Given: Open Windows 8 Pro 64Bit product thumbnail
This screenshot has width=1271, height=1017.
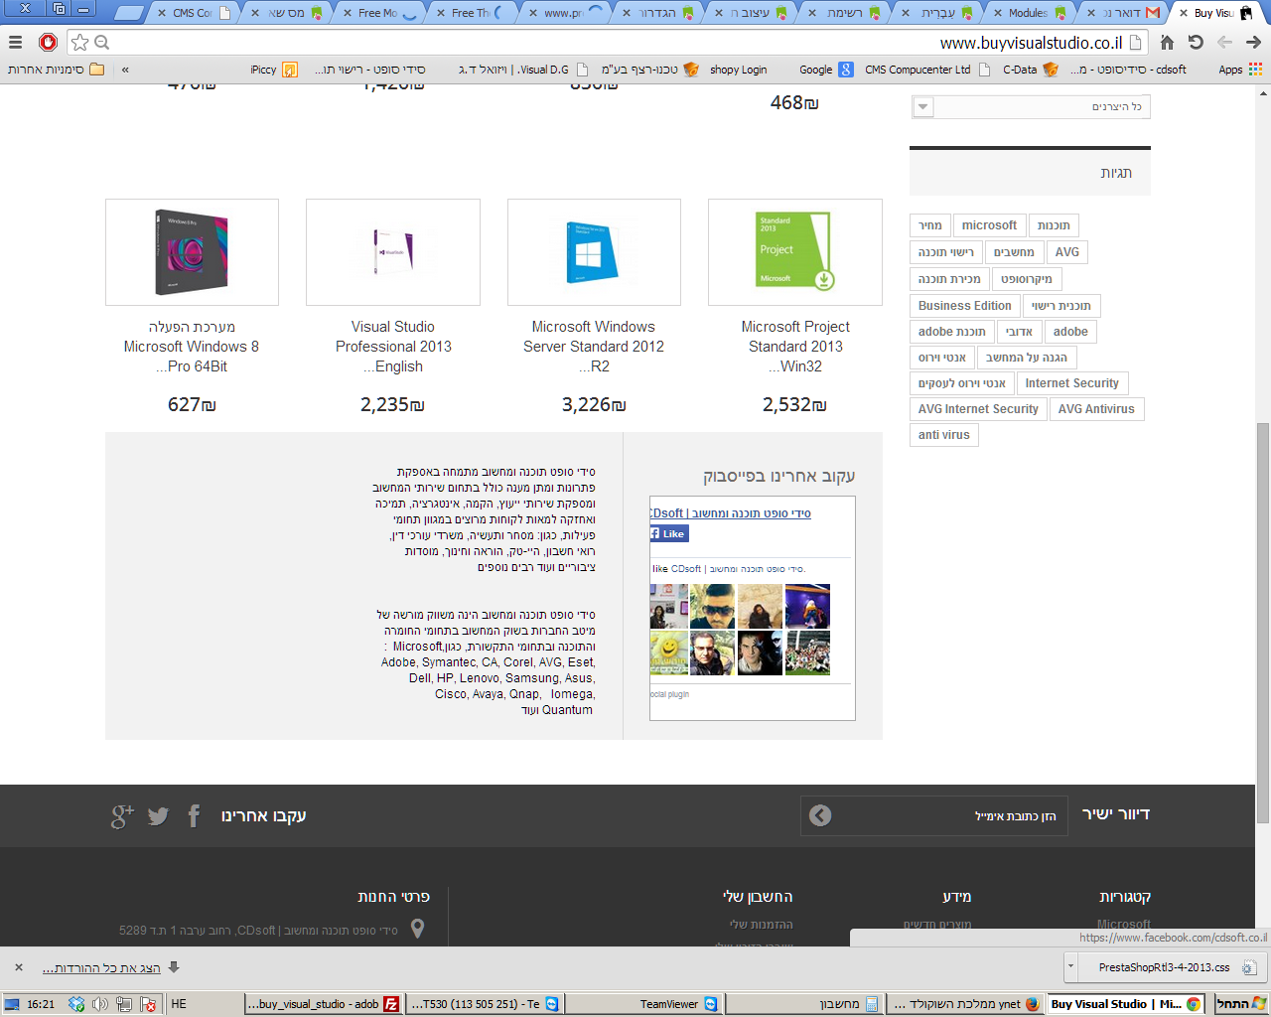Looking at the screenshot, I should point(192,252).
